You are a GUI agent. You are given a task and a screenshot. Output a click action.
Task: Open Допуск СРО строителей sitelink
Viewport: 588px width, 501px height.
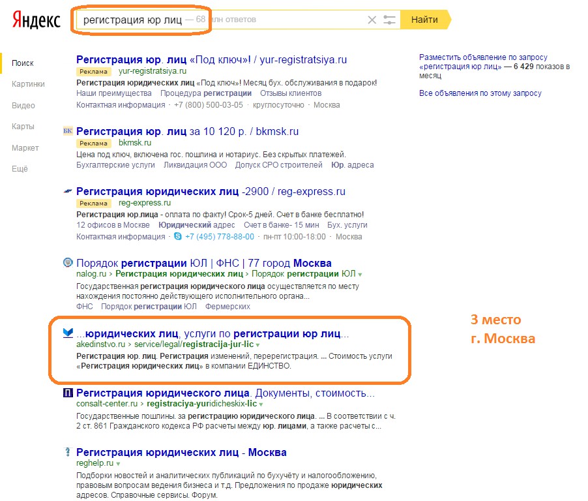[x=278, y=165]
